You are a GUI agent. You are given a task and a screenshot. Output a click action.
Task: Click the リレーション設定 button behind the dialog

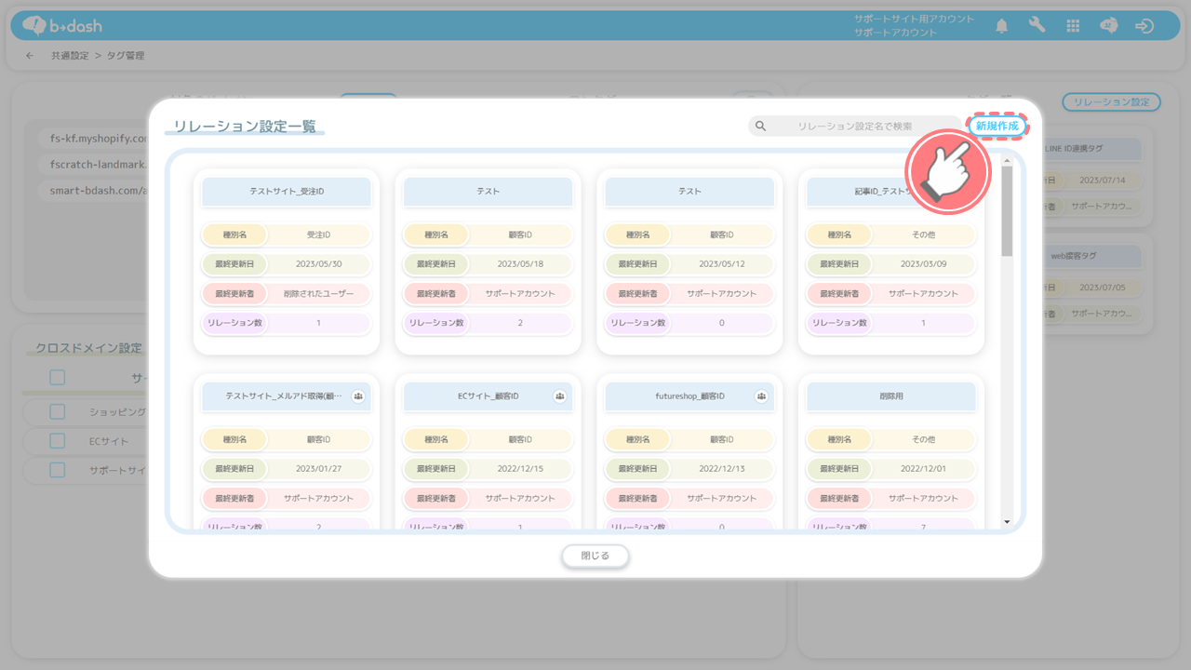click(1112, 102)
